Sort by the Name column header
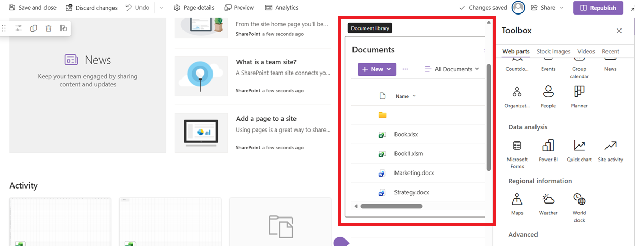 click(405, 96)
